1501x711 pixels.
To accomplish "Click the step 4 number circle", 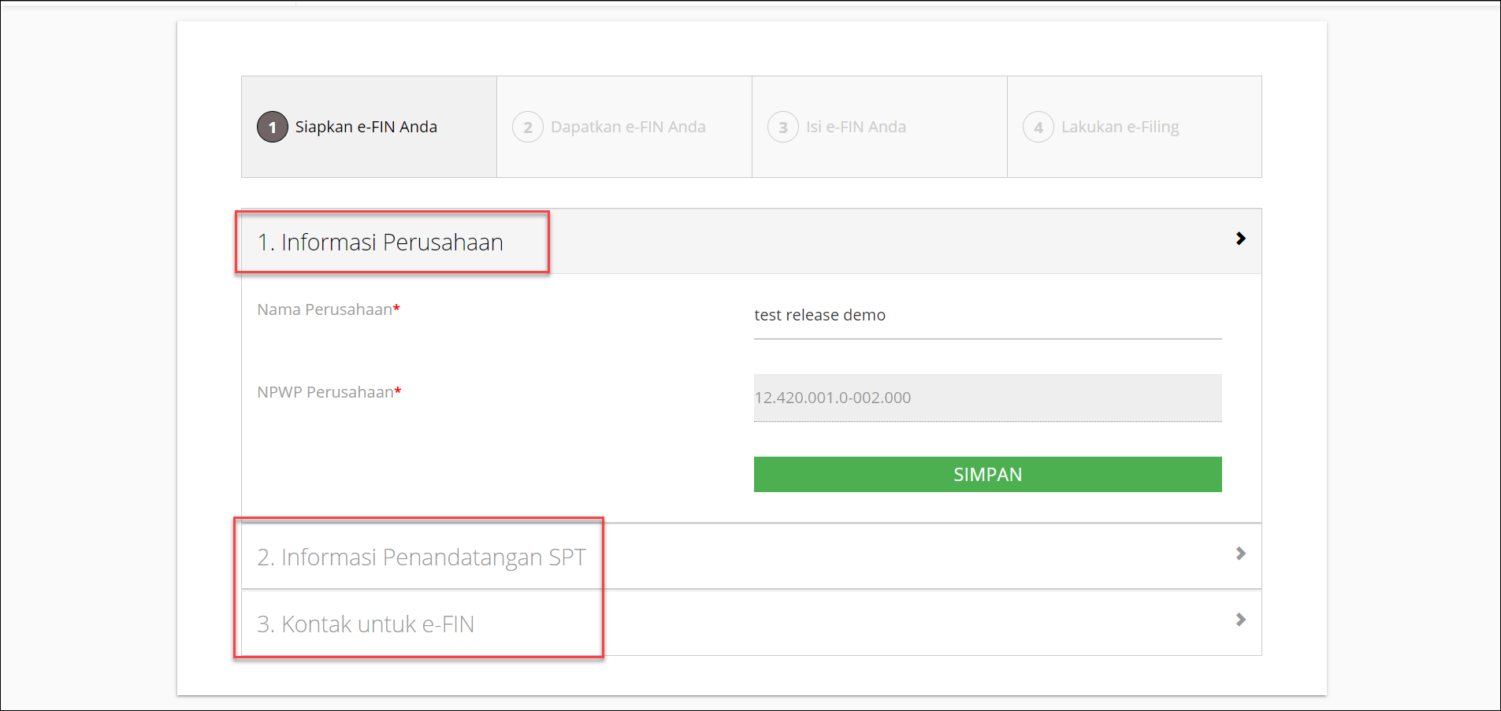I will pos(1038,127).
